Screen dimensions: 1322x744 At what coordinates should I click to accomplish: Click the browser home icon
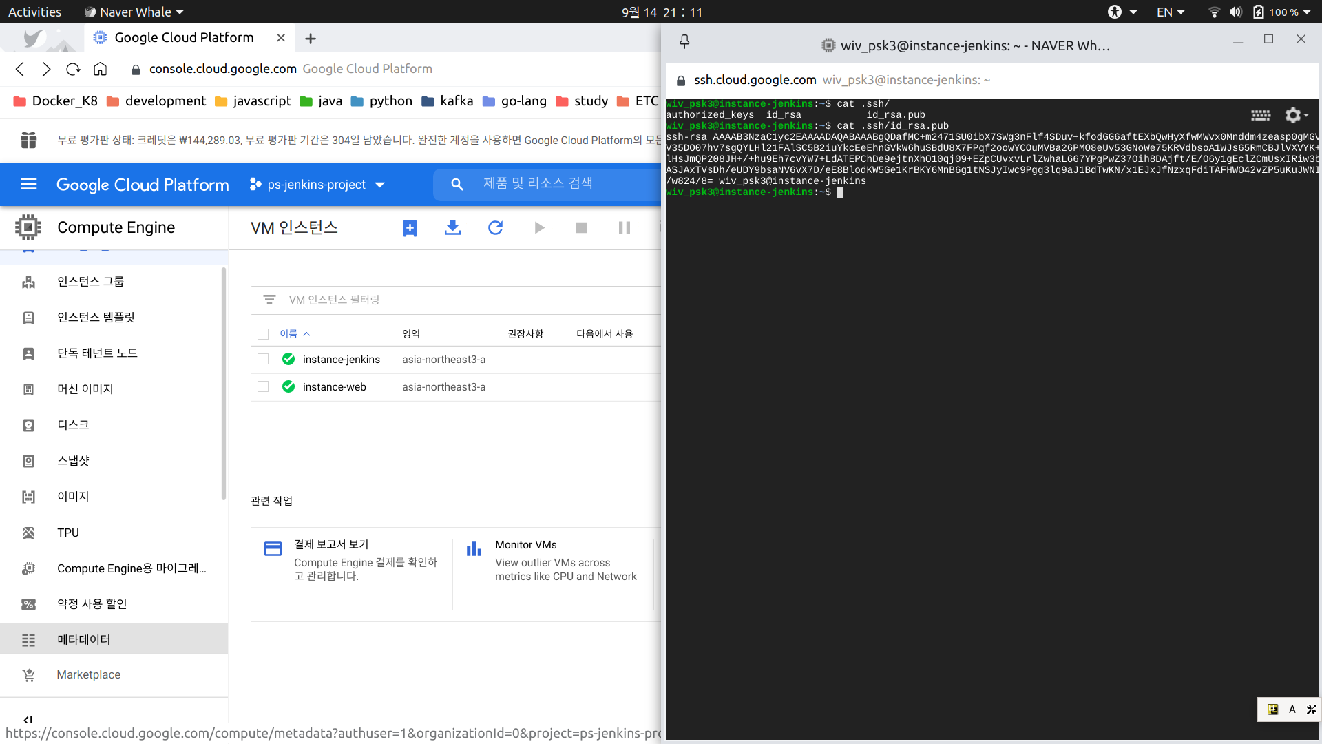pyautogui.click(x=101, y=69)
